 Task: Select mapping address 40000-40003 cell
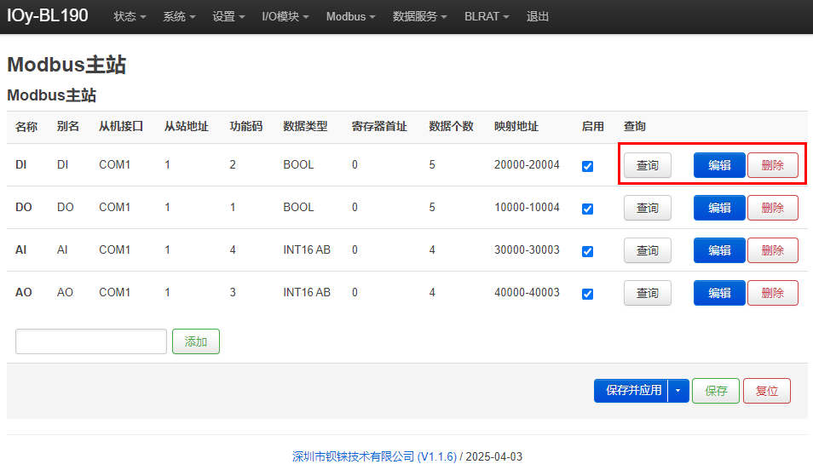(x=527, y=292)
